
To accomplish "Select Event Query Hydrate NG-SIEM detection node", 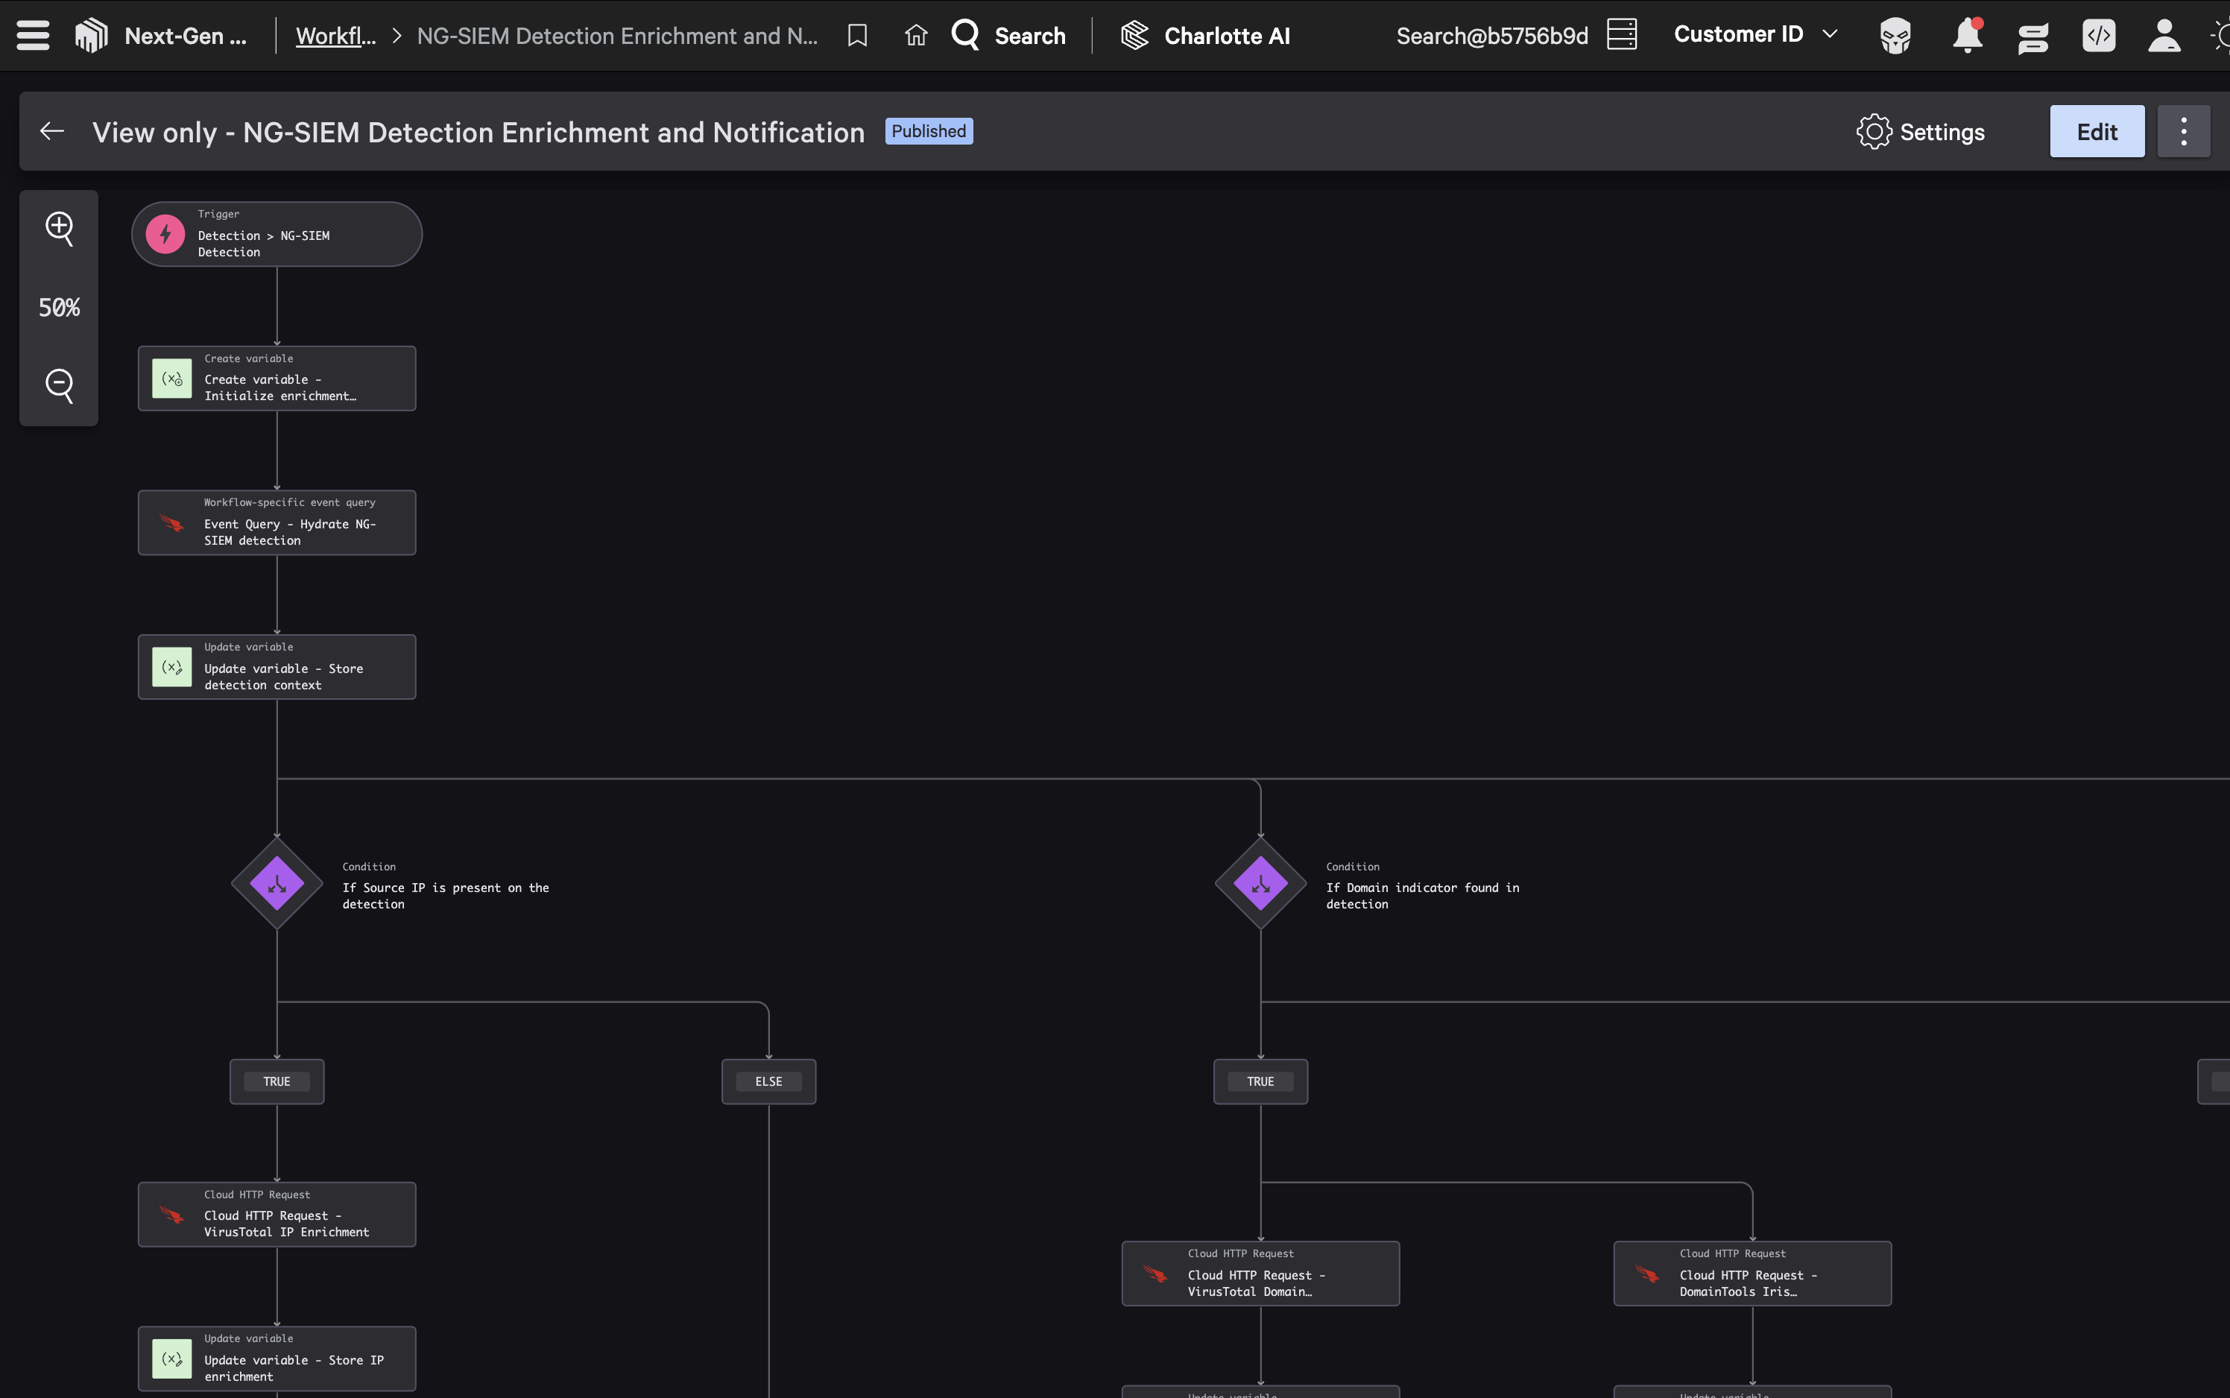I will (277, 523).
